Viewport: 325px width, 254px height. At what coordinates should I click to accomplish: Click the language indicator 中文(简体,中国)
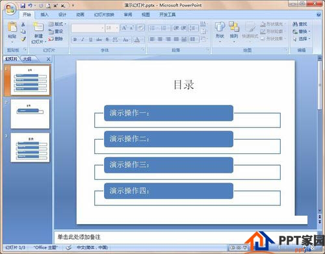[x=92, y=248]
